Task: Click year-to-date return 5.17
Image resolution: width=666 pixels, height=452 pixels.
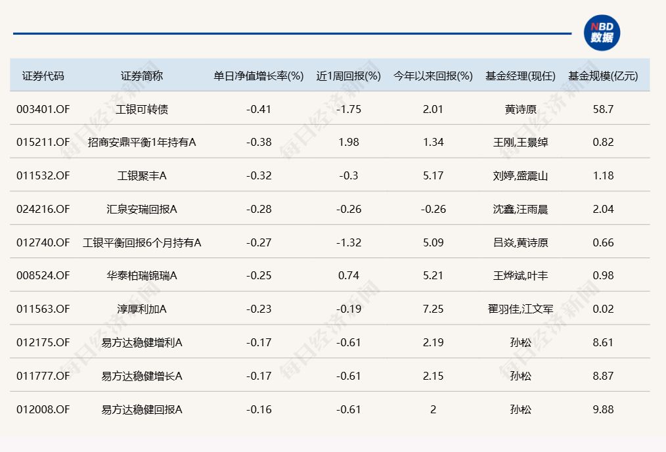Action: coord(433,175)
